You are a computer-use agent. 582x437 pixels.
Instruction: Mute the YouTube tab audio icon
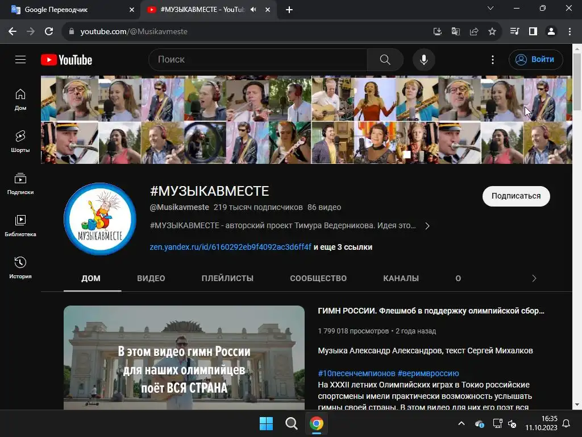coord(253,10)
